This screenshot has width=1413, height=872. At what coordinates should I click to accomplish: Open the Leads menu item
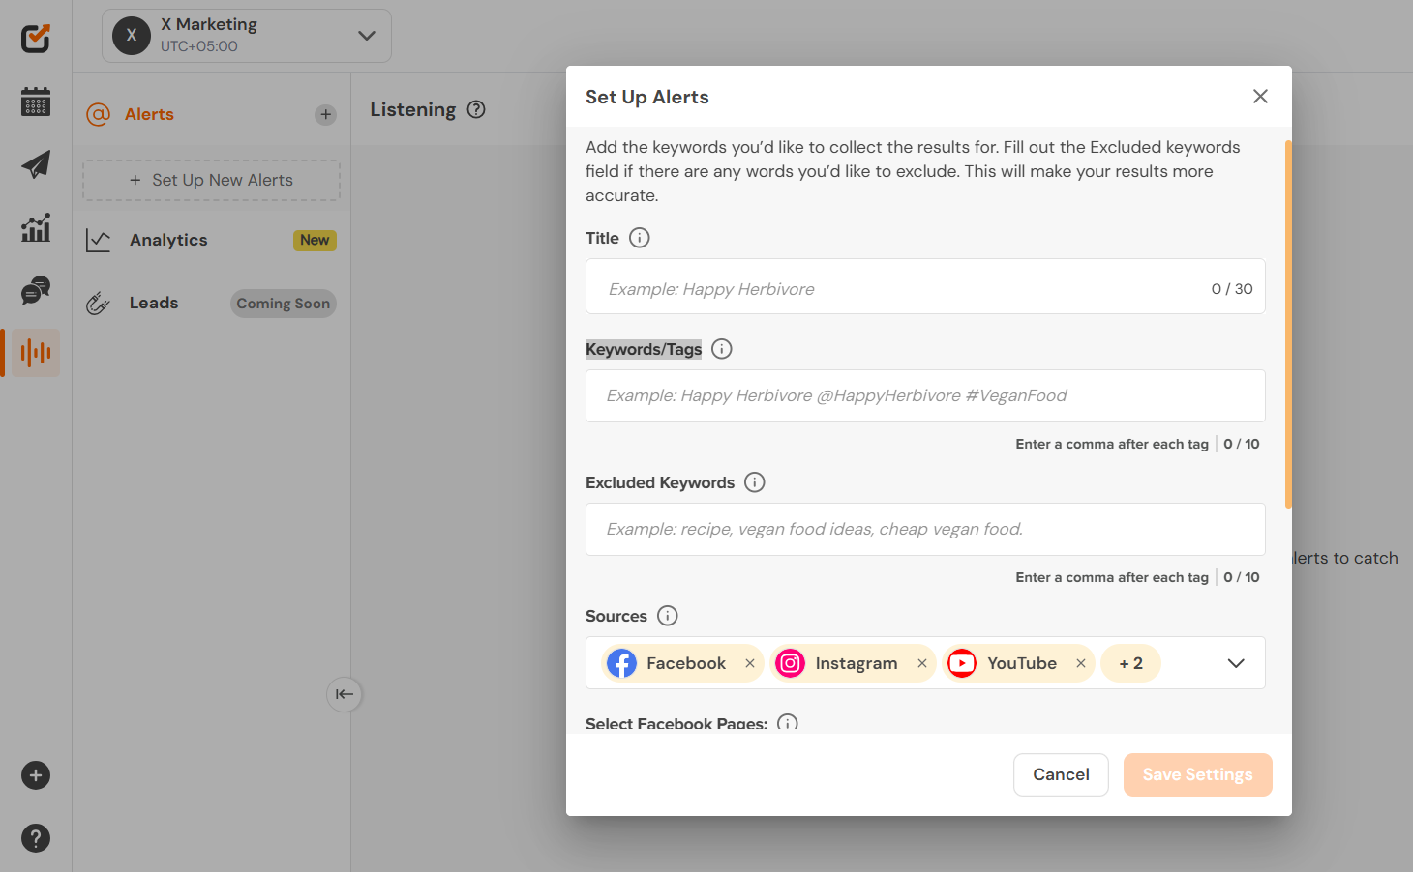click(154, 303)
